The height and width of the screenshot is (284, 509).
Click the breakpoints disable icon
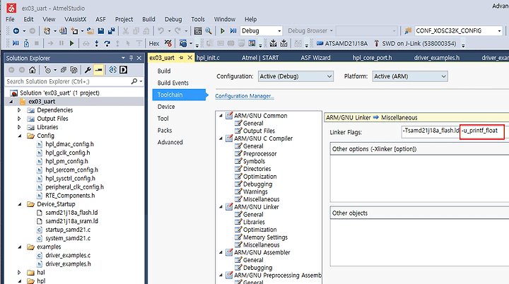click(x=168, y=43)
